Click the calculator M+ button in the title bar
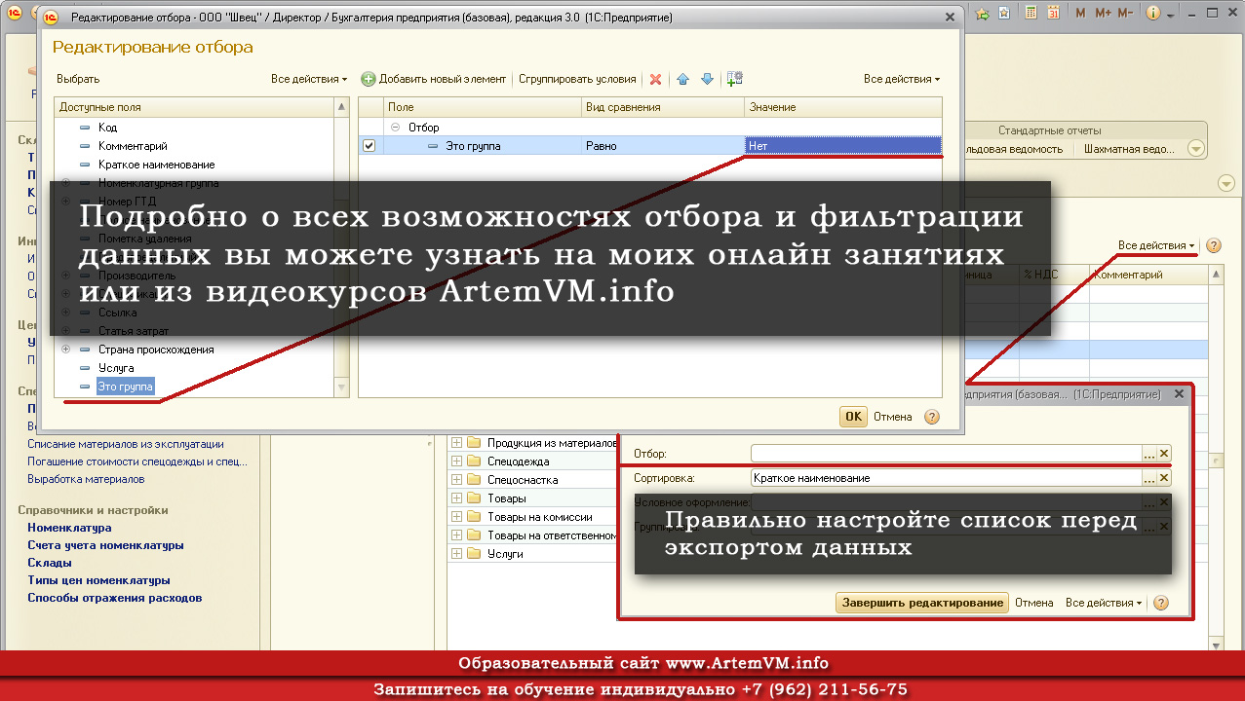 [1104, 14]
